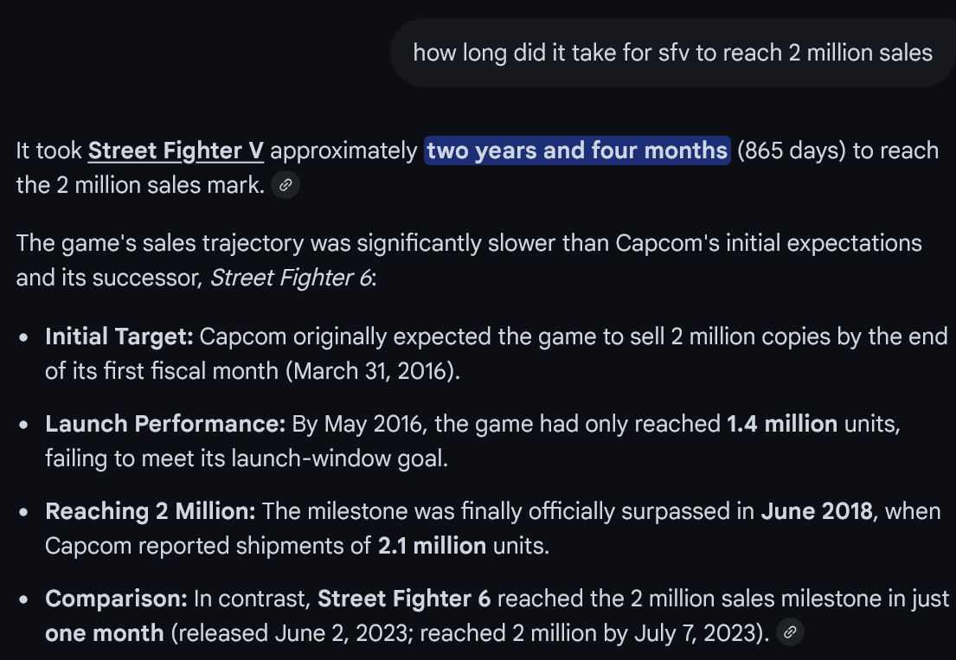This screenshot has width=956, height=660.
Task: Click the user query message bubble
Action: pyautogui.click(x=672, y=53)
